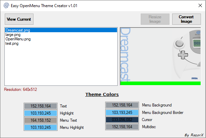206x138 pixels.
Task: Click the Theme Colors heading
Action: click(102, 94)
